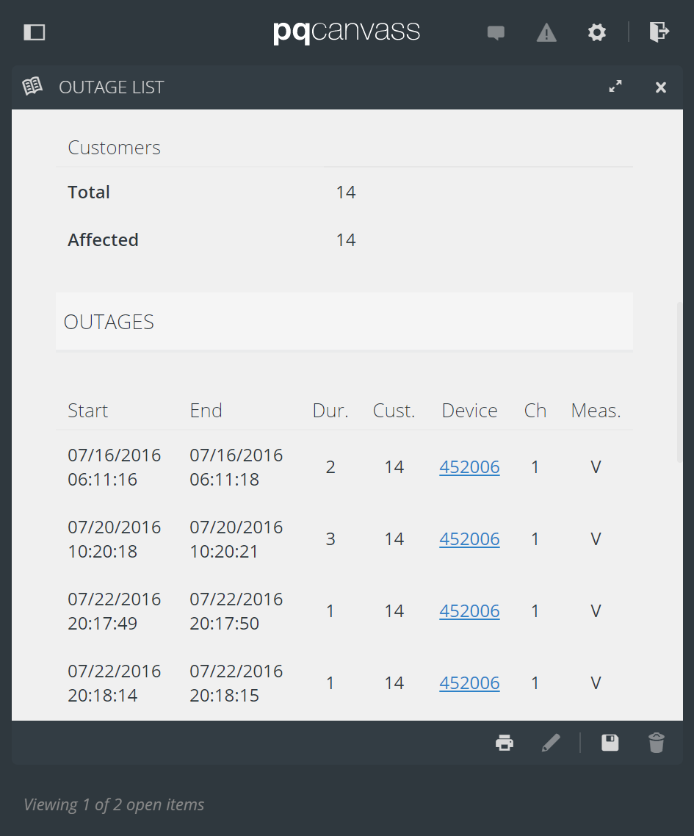694x836 pixels.
Task: Open the edit pencil tool
Action: click(551, 743)
